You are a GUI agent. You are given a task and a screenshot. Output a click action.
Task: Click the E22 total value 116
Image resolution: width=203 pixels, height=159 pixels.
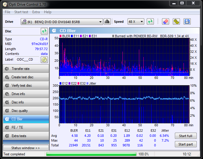(140, 145)
